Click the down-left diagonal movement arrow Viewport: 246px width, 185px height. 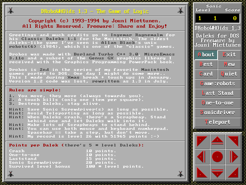(x=202, y=172)
